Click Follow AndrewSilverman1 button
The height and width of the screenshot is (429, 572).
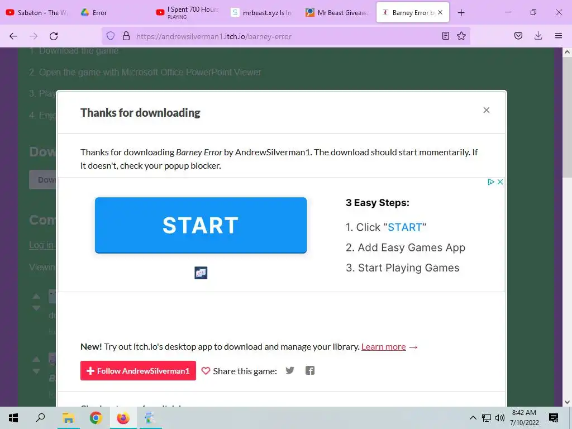point(139,371)
